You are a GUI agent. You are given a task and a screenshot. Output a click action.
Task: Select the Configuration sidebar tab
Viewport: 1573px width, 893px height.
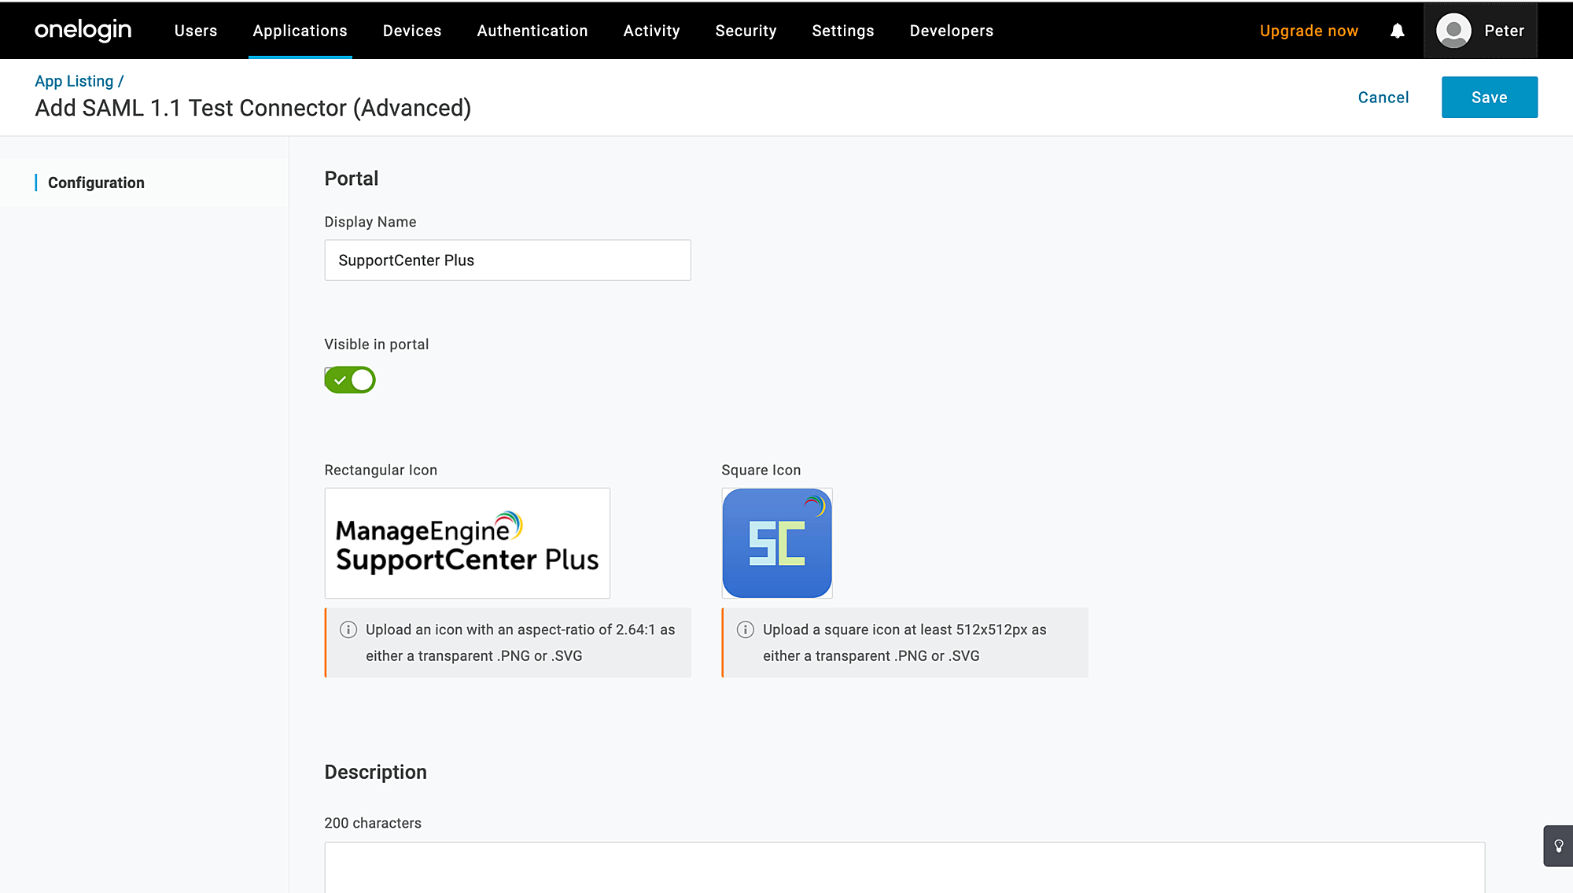click(96, 183)
